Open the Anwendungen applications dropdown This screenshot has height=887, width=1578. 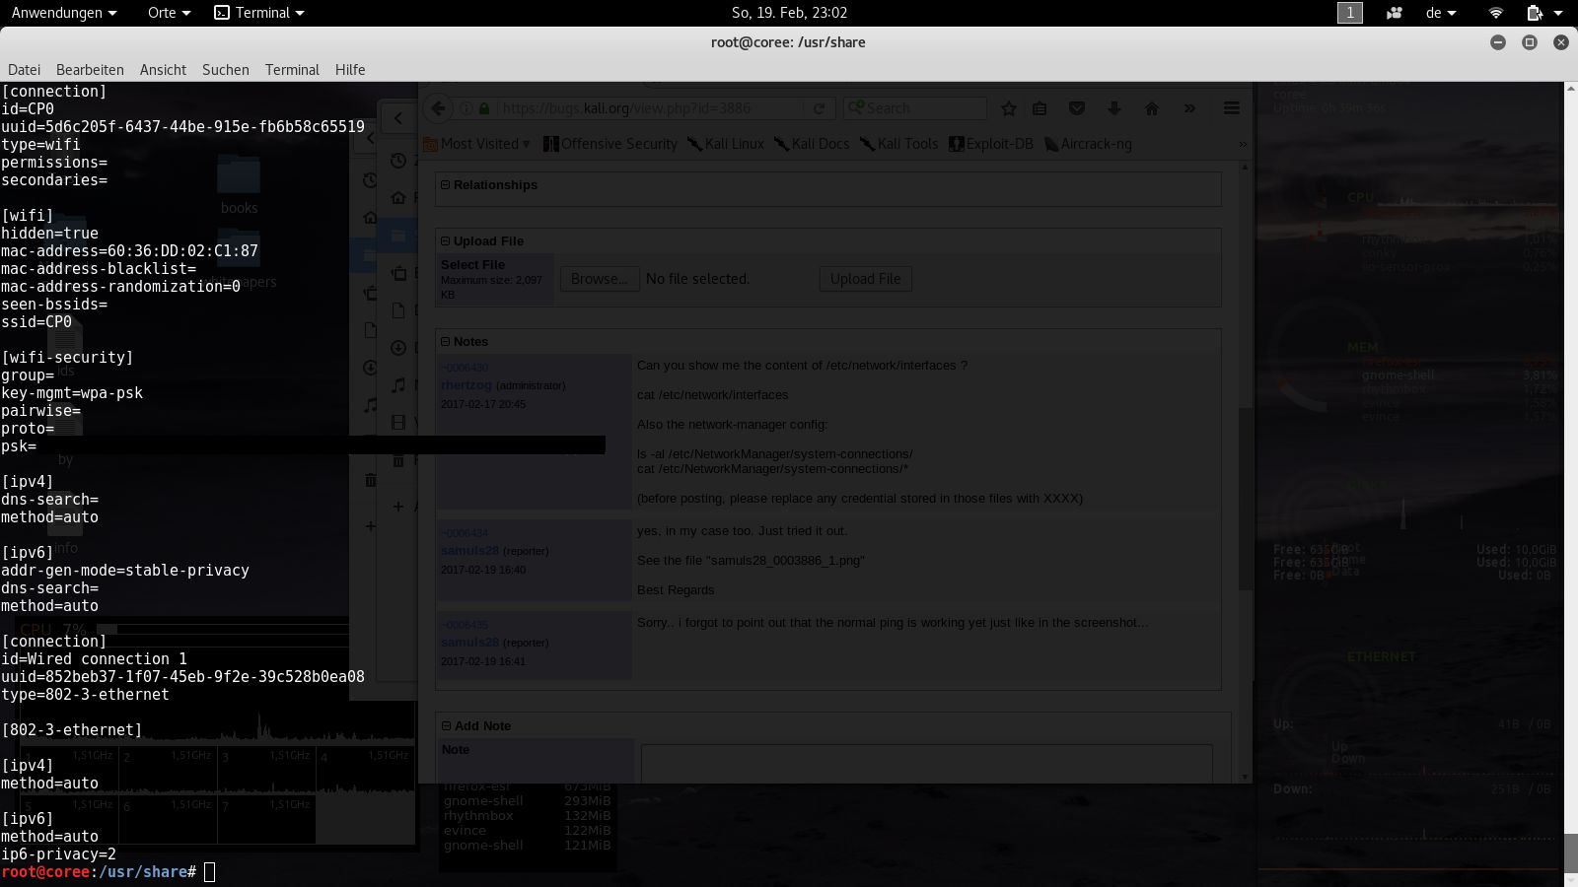64,13
